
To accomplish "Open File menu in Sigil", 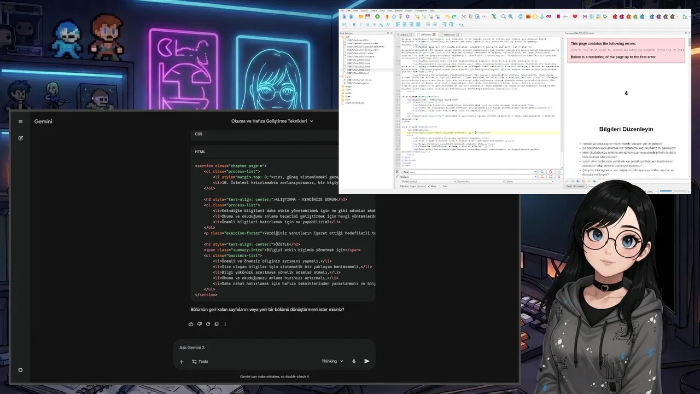I will [342, 10].
